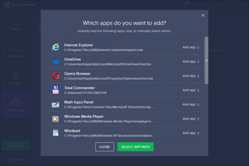
Task: Click the iexplore.exe file path text
Action: 103,50
